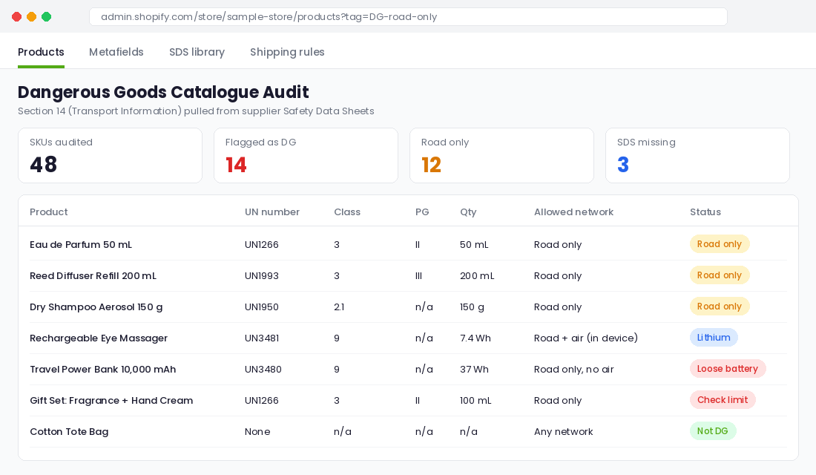
Task: Click Road only badge for Eau de Parfum
Action: tap(720, 243)
